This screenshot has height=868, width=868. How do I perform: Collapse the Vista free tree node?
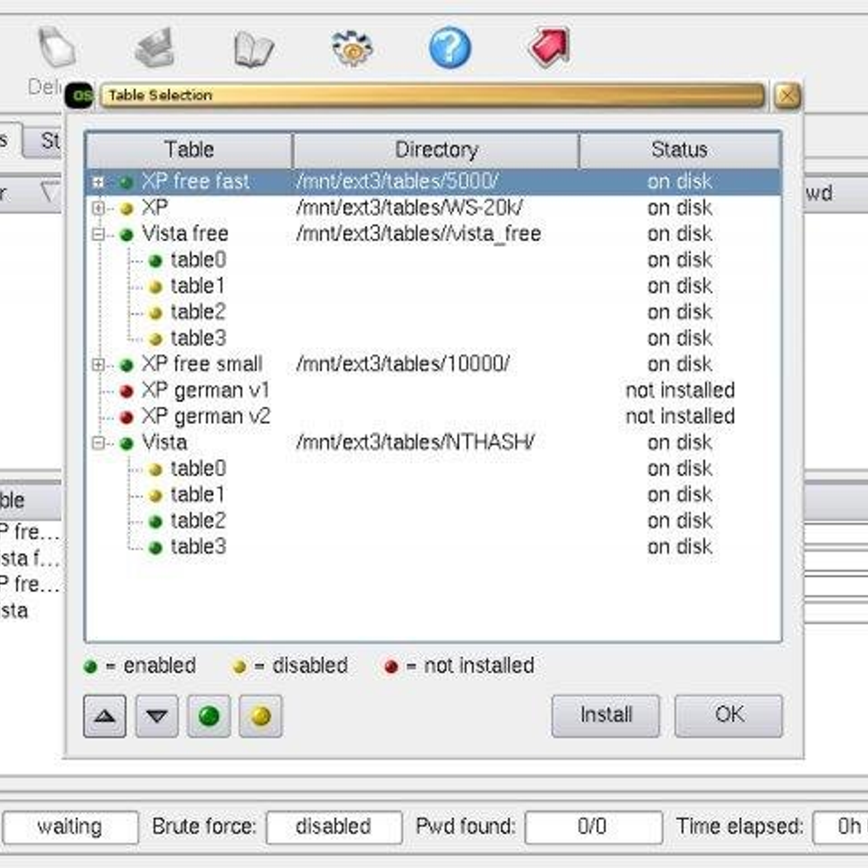pyautogui.click(x=98, y=234)
